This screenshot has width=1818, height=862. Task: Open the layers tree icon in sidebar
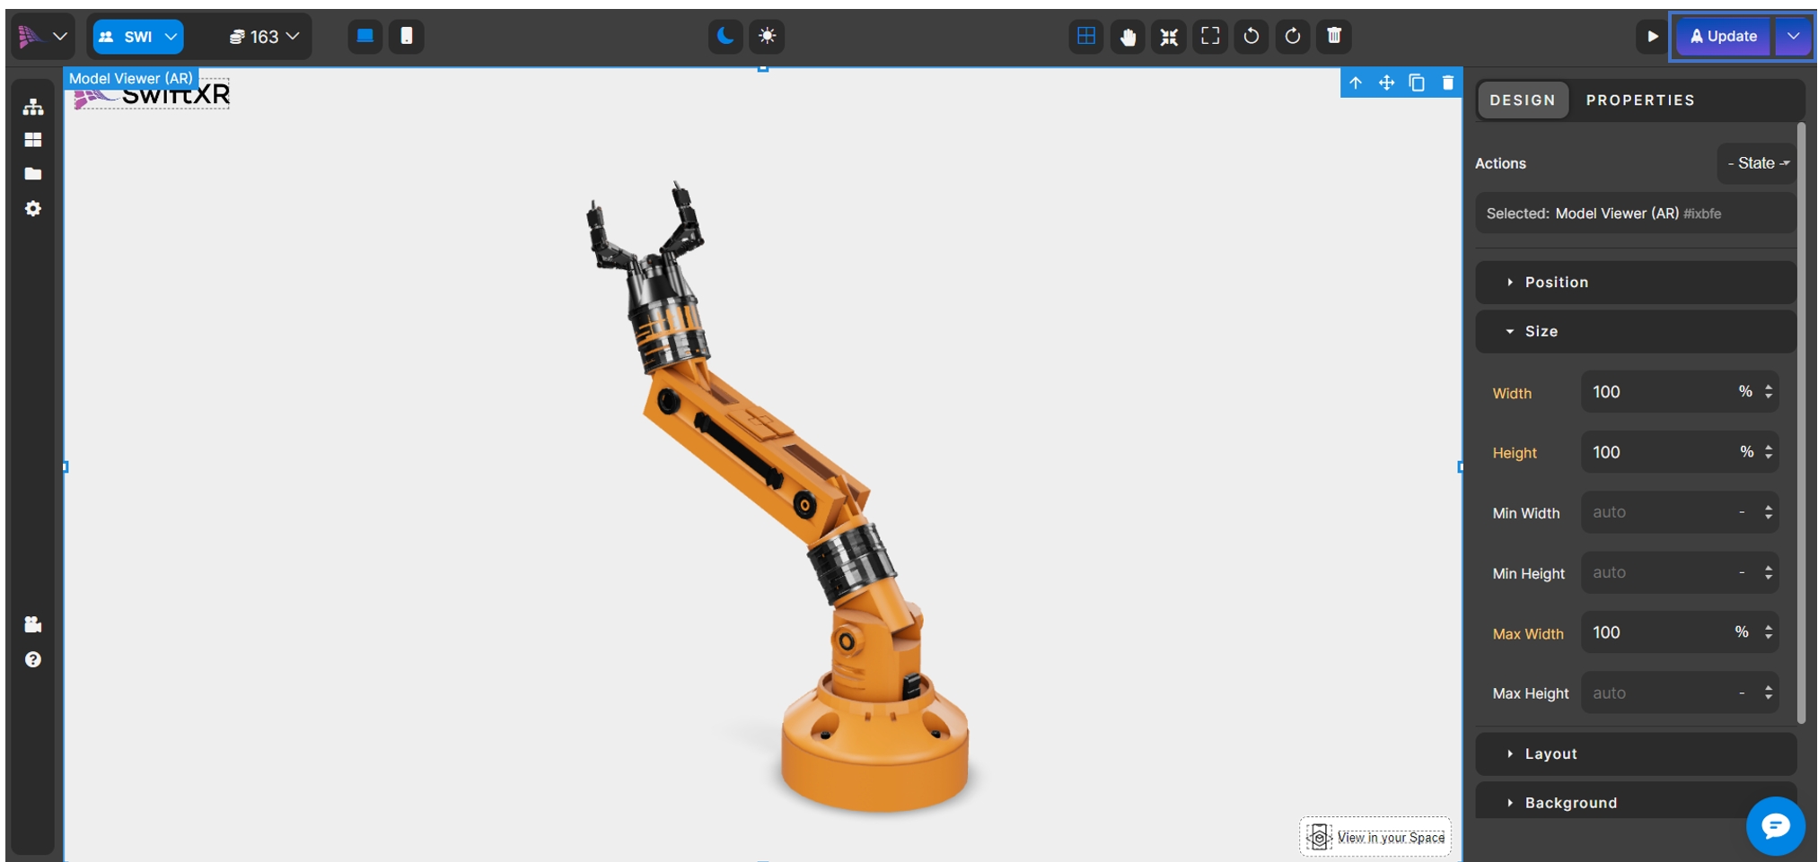(33, 107)
